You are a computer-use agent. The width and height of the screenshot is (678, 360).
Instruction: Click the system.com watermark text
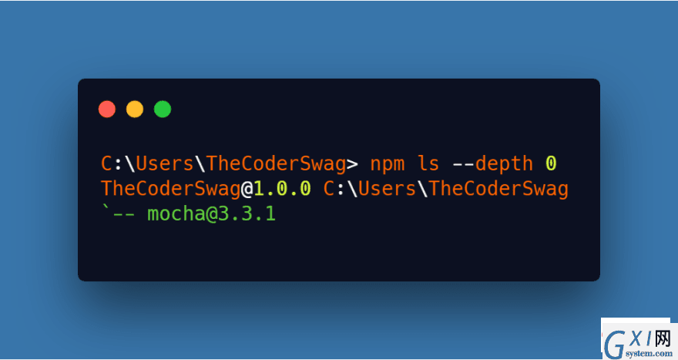click(649, 354)
